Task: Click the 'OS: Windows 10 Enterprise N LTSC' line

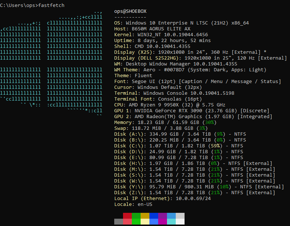Action: (x=182, y=23)
